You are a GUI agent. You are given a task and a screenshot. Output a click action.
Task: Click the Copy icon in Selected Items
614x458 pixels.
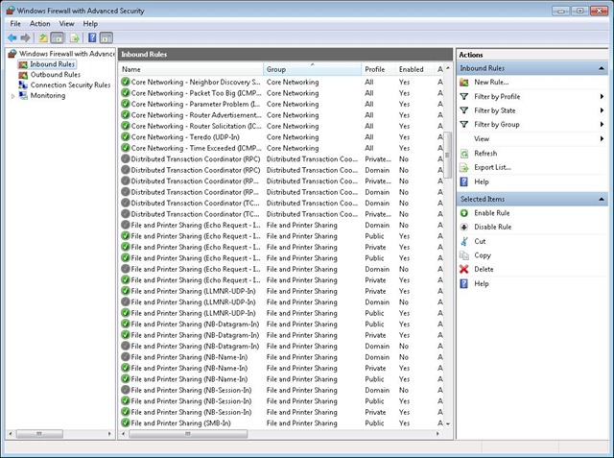[x=464, y=255]
